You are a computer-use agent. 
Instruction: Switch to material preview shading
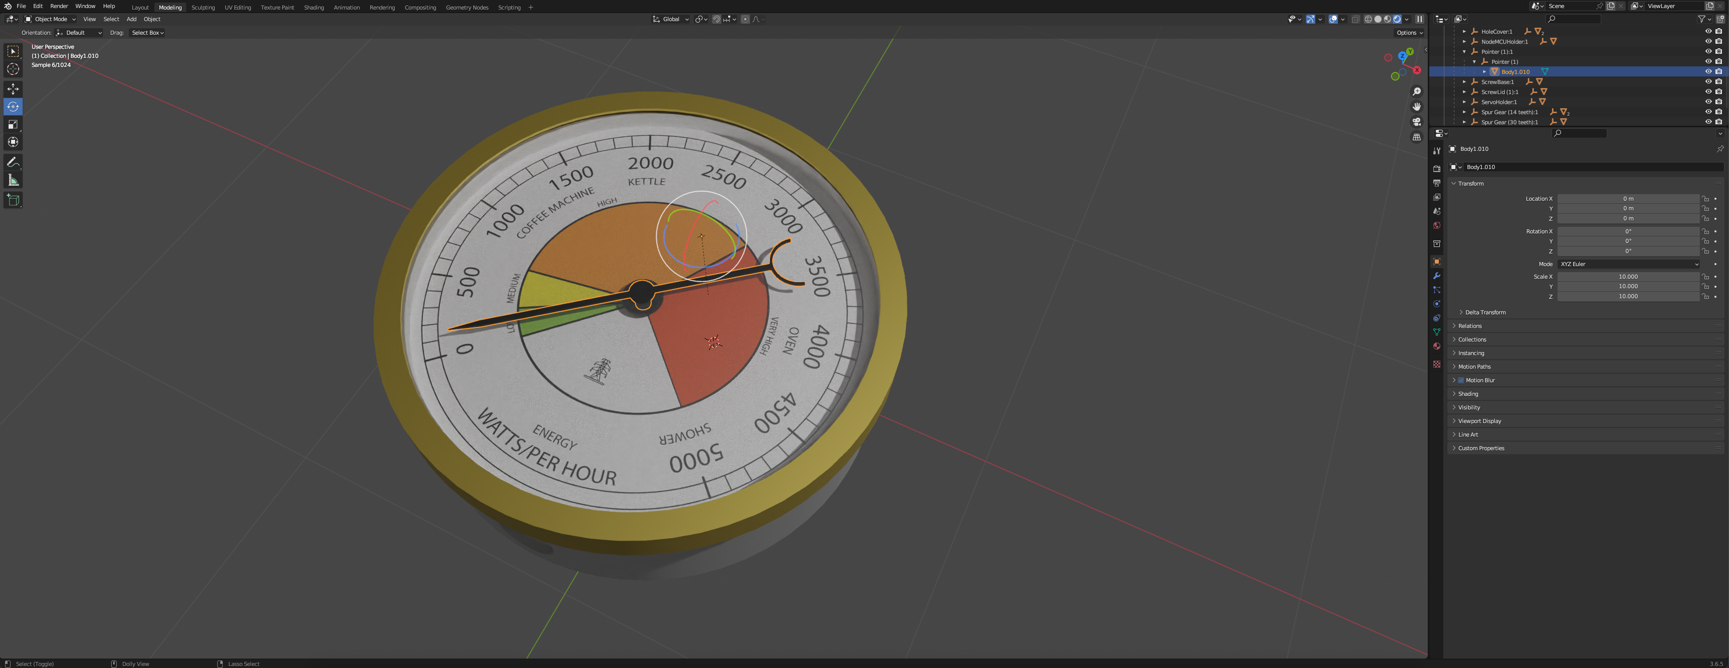pos(1388,19)
